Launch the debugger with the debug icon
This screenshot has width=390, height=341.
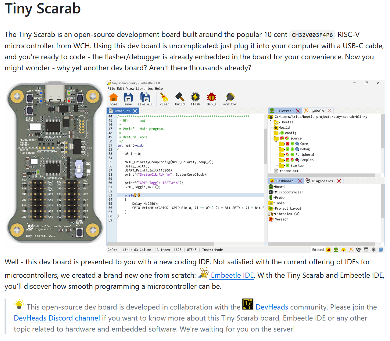(211, 98)
